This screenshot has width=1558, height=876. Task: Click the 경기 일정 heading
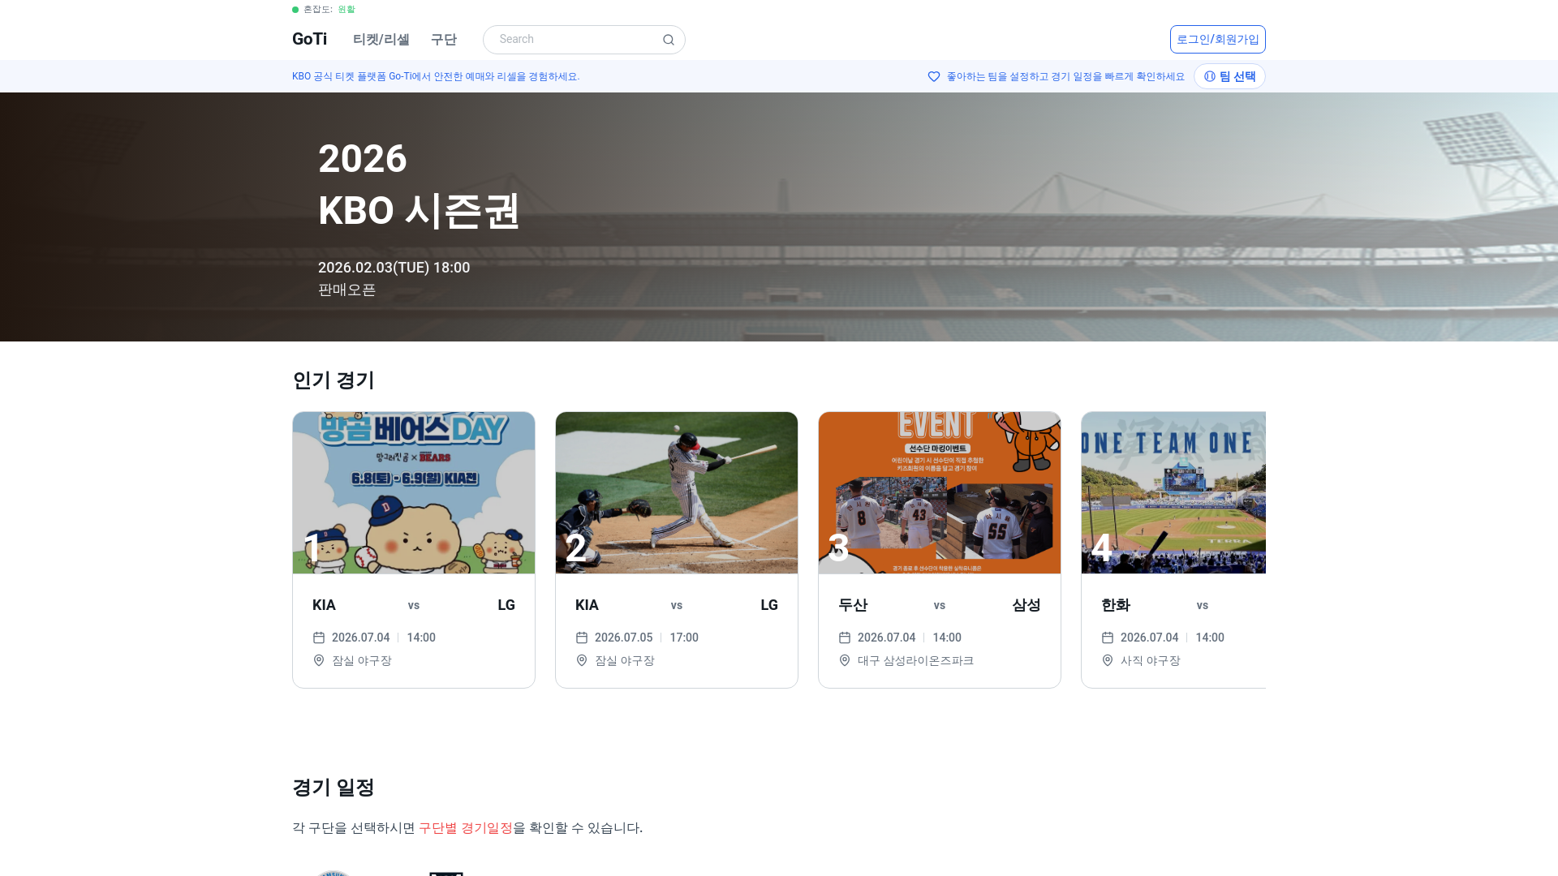click(334, 788)
